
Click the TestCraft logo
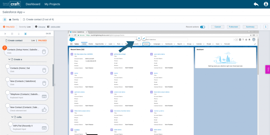pyautogui.click(x=12, y=4)
